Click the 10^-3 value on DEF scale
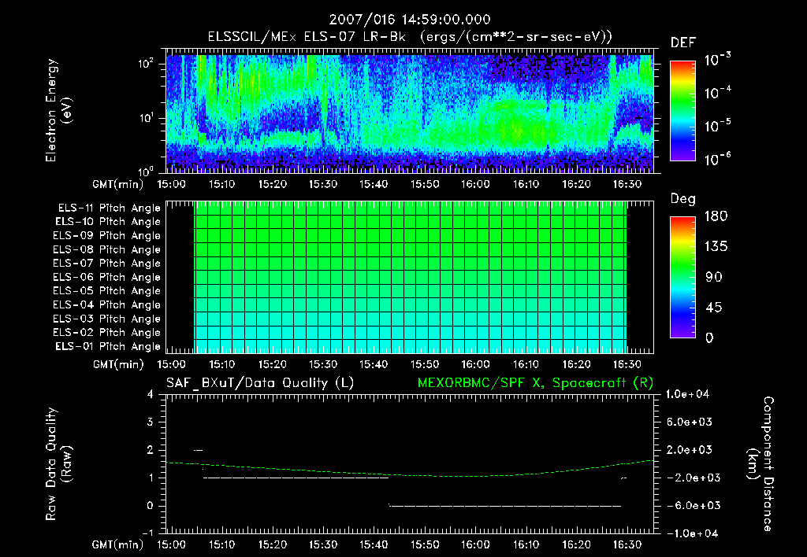This screenshot has width=807, height=557. click(717, 60)
